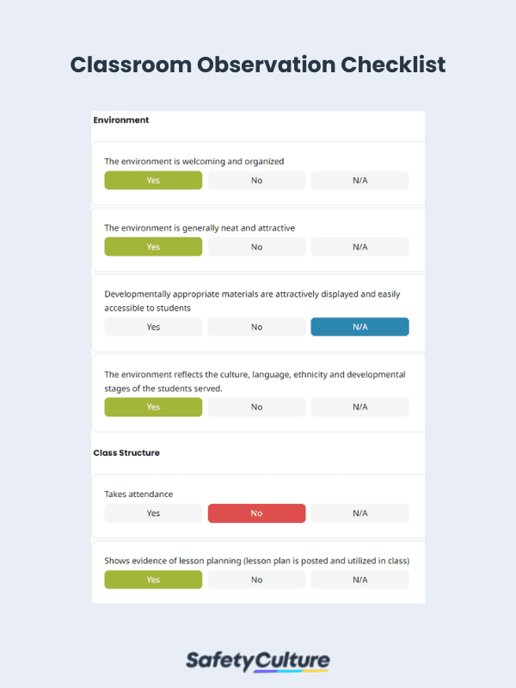This screenshot has height=688, width=516.
Task: Click the SafetyCulture logo
Action: tap(258, 660)
